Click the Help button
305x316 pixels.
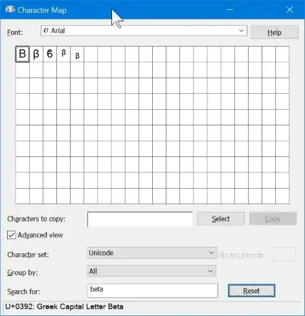click(275, 32)
